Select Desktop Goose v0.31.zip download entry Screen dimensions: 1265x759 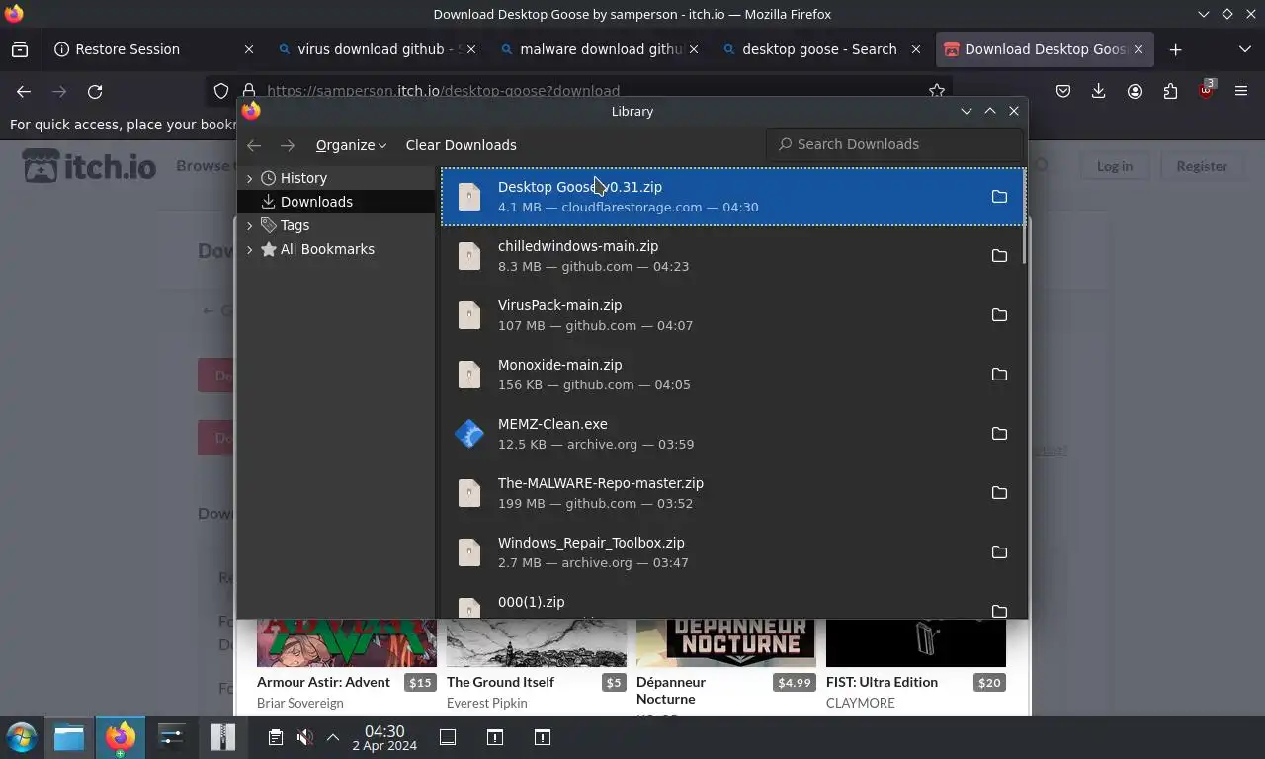(732, 197)
